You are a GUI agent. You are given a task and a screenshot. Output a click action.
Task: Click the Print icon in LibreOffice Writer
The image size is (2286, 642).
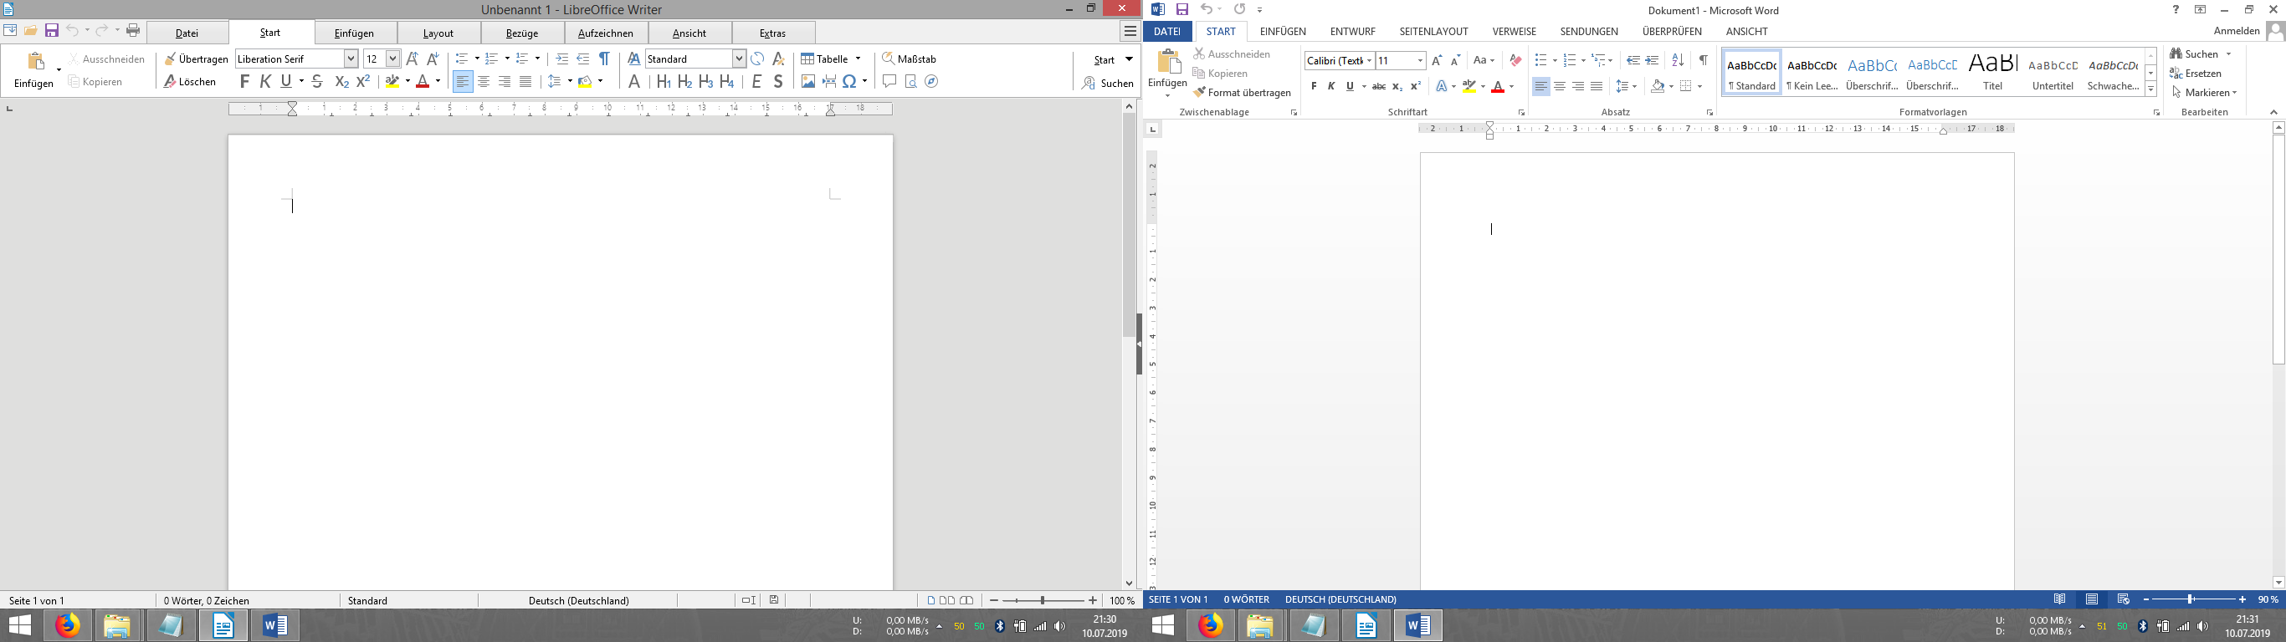[x=133, y=31]
